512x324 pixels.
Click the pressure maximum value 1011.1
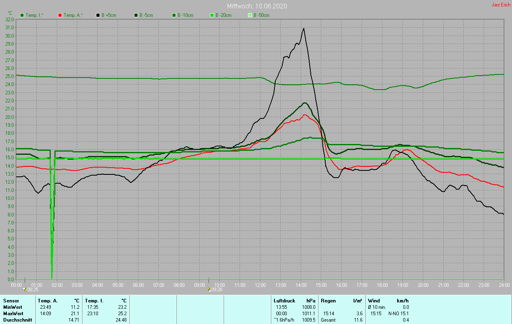308,313
